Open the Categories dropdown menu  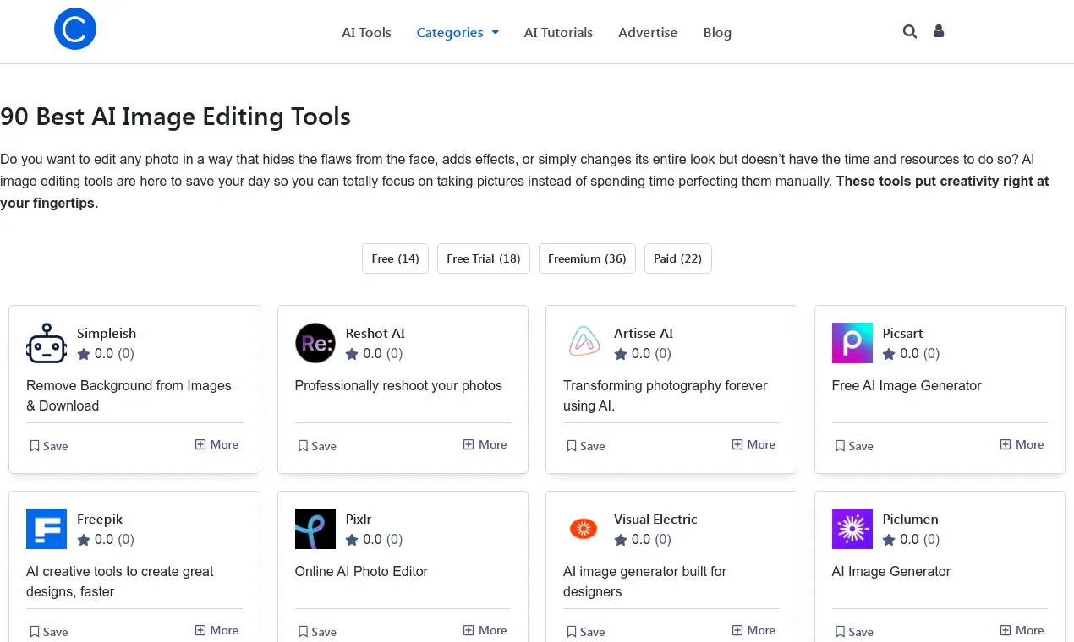pyautogui.click(x=458, y=33)
